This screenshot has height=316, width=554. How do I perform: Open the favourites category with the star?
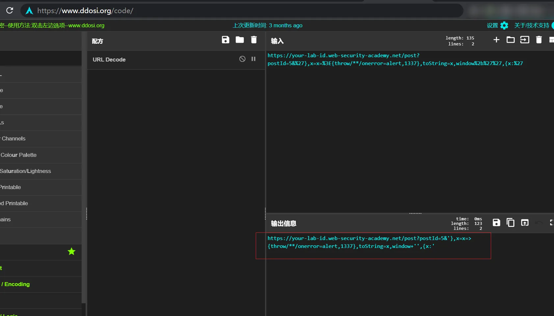(41, 252)
